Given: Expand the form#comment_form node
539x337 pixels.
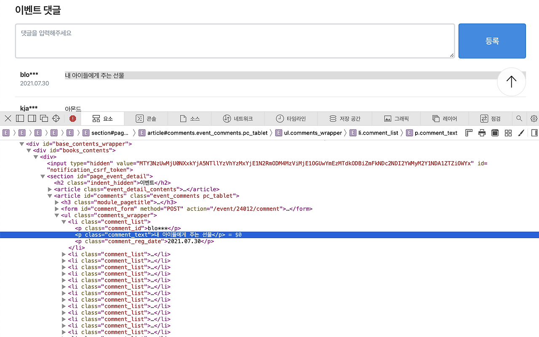Looking at the screenshot, I should tap(57, 209).
